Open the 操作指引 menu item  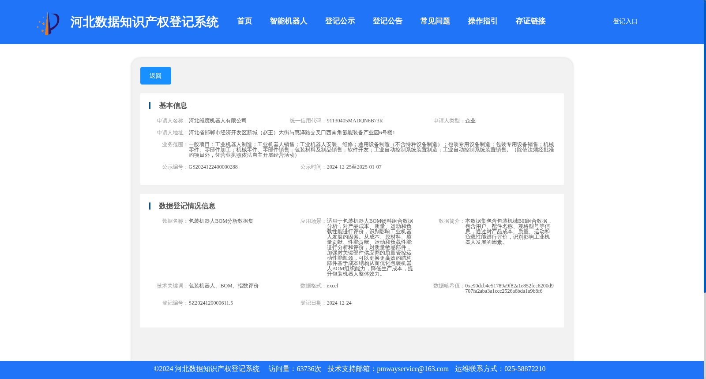coord(483,21)
